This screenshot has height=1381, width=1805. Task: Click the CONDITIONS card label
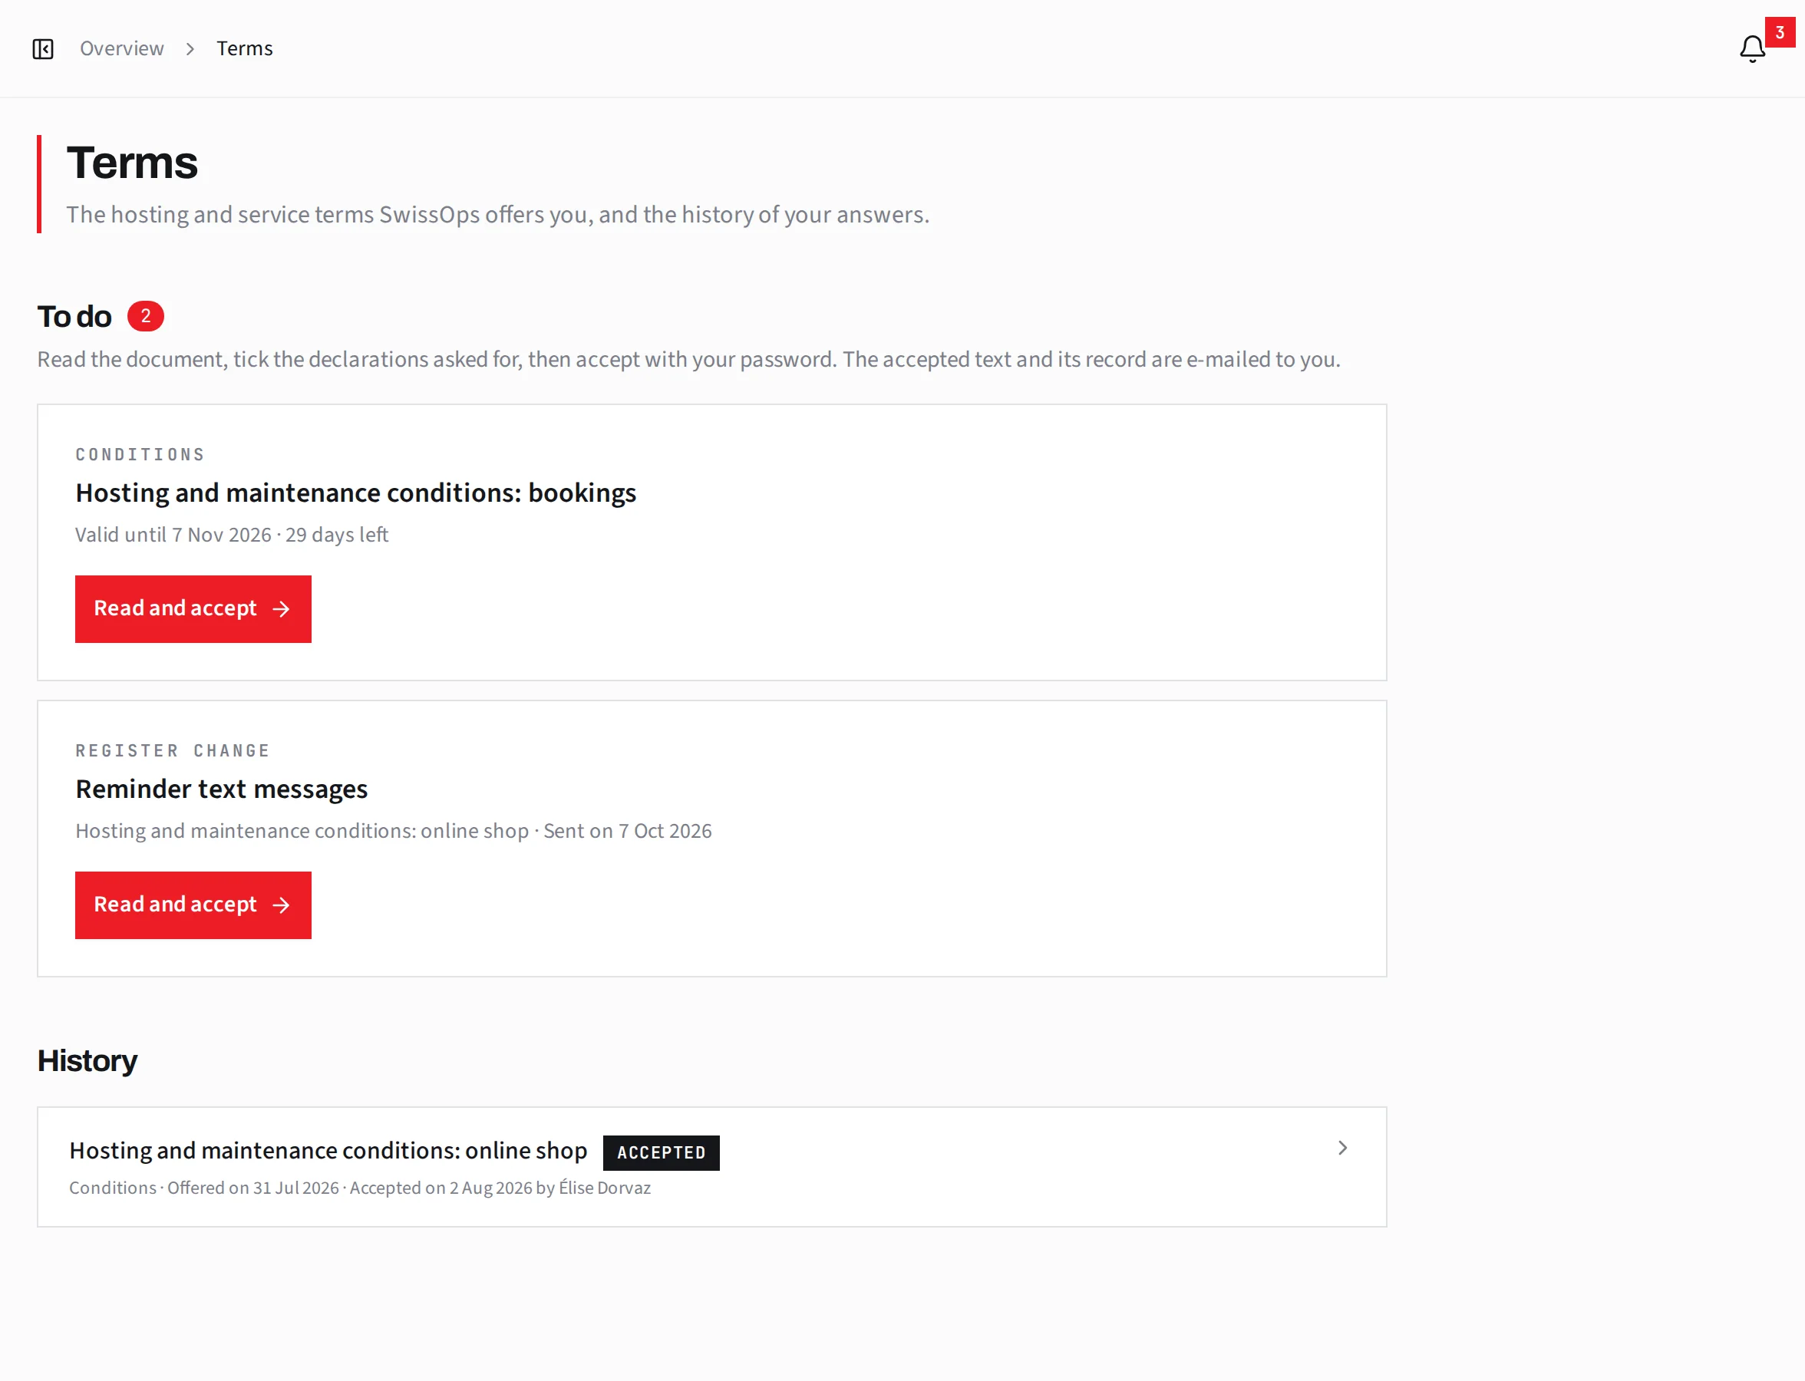140,454
